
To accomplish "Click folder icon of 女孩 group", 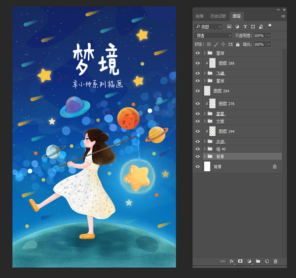I will pyautogui.click(x=210, y=141).
